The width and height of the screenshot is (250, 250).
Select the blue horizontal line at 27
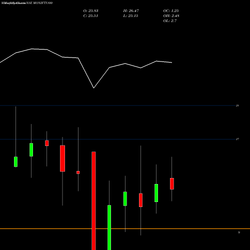tap(117, 139)
